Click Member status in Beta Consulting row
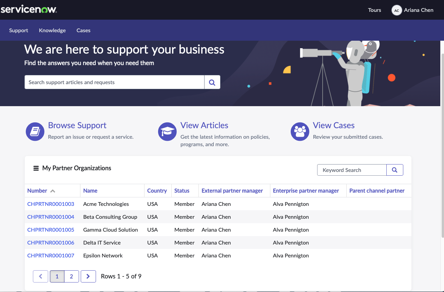 pyautogui.click(x=185, y=217)
